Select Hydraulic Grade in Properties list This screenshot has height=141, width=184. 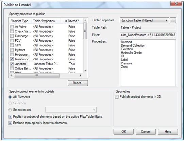coord(131,53)
